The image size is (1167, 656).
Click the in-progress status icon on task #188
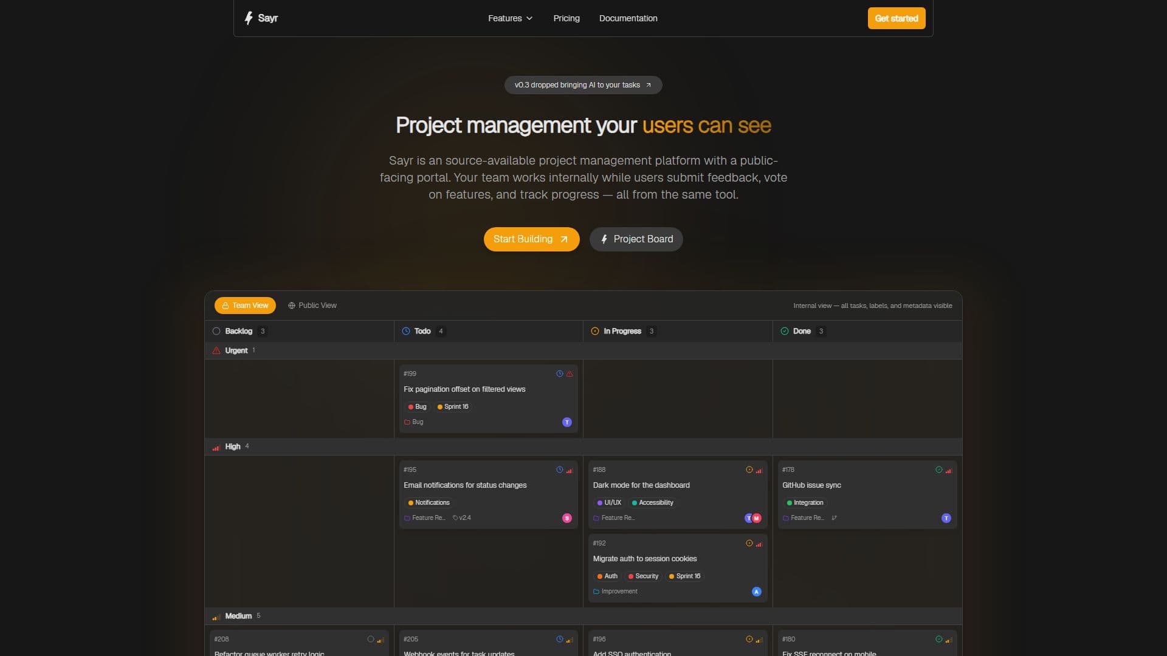(749, 470)
